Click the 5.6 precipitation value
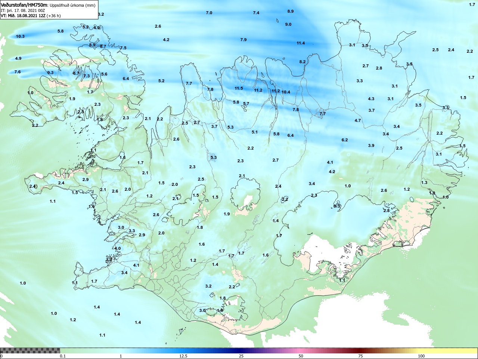478x359 pixels. [x=104, y=74]
